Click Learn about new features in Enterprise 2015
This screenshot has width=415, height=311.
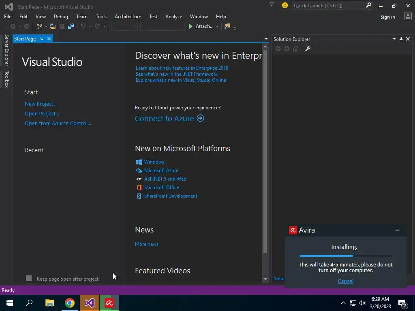tap(182, 68)
